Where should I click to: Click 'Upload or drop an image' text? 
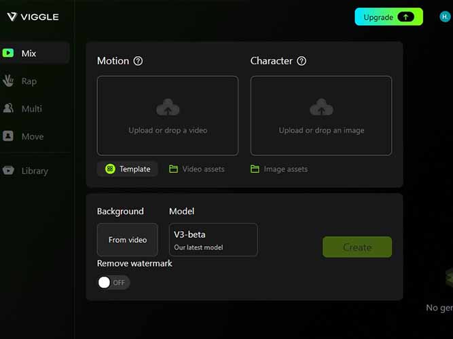coord(321,130)
